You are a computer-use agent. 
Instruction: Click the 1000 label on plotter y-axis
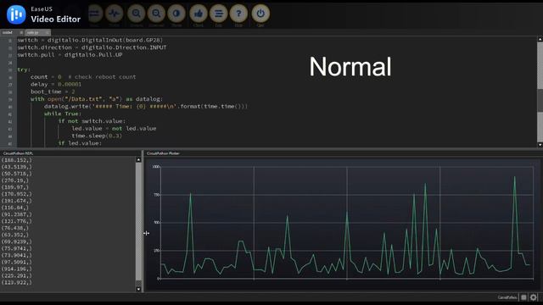coord(156,167)
